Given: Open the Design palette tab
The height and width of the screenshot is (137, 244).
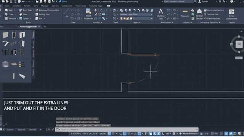Looking at the screenshot, I should 33,35.
